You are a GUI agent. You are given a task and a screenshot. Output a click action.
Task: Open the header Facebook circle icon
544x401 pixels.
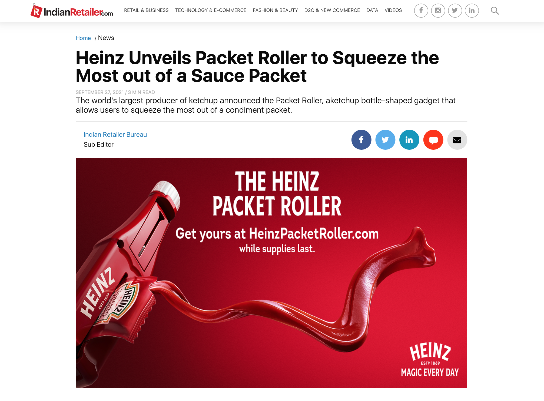421,11
